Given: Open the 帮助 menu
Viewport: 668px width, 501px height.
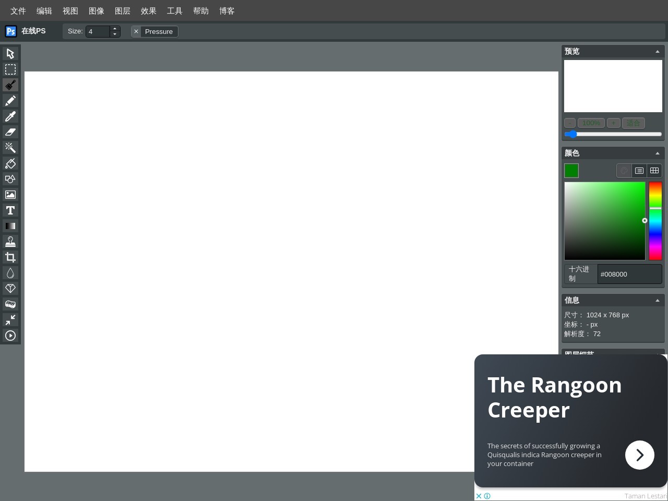Looking at the screenshot, I should click(201, 11).
